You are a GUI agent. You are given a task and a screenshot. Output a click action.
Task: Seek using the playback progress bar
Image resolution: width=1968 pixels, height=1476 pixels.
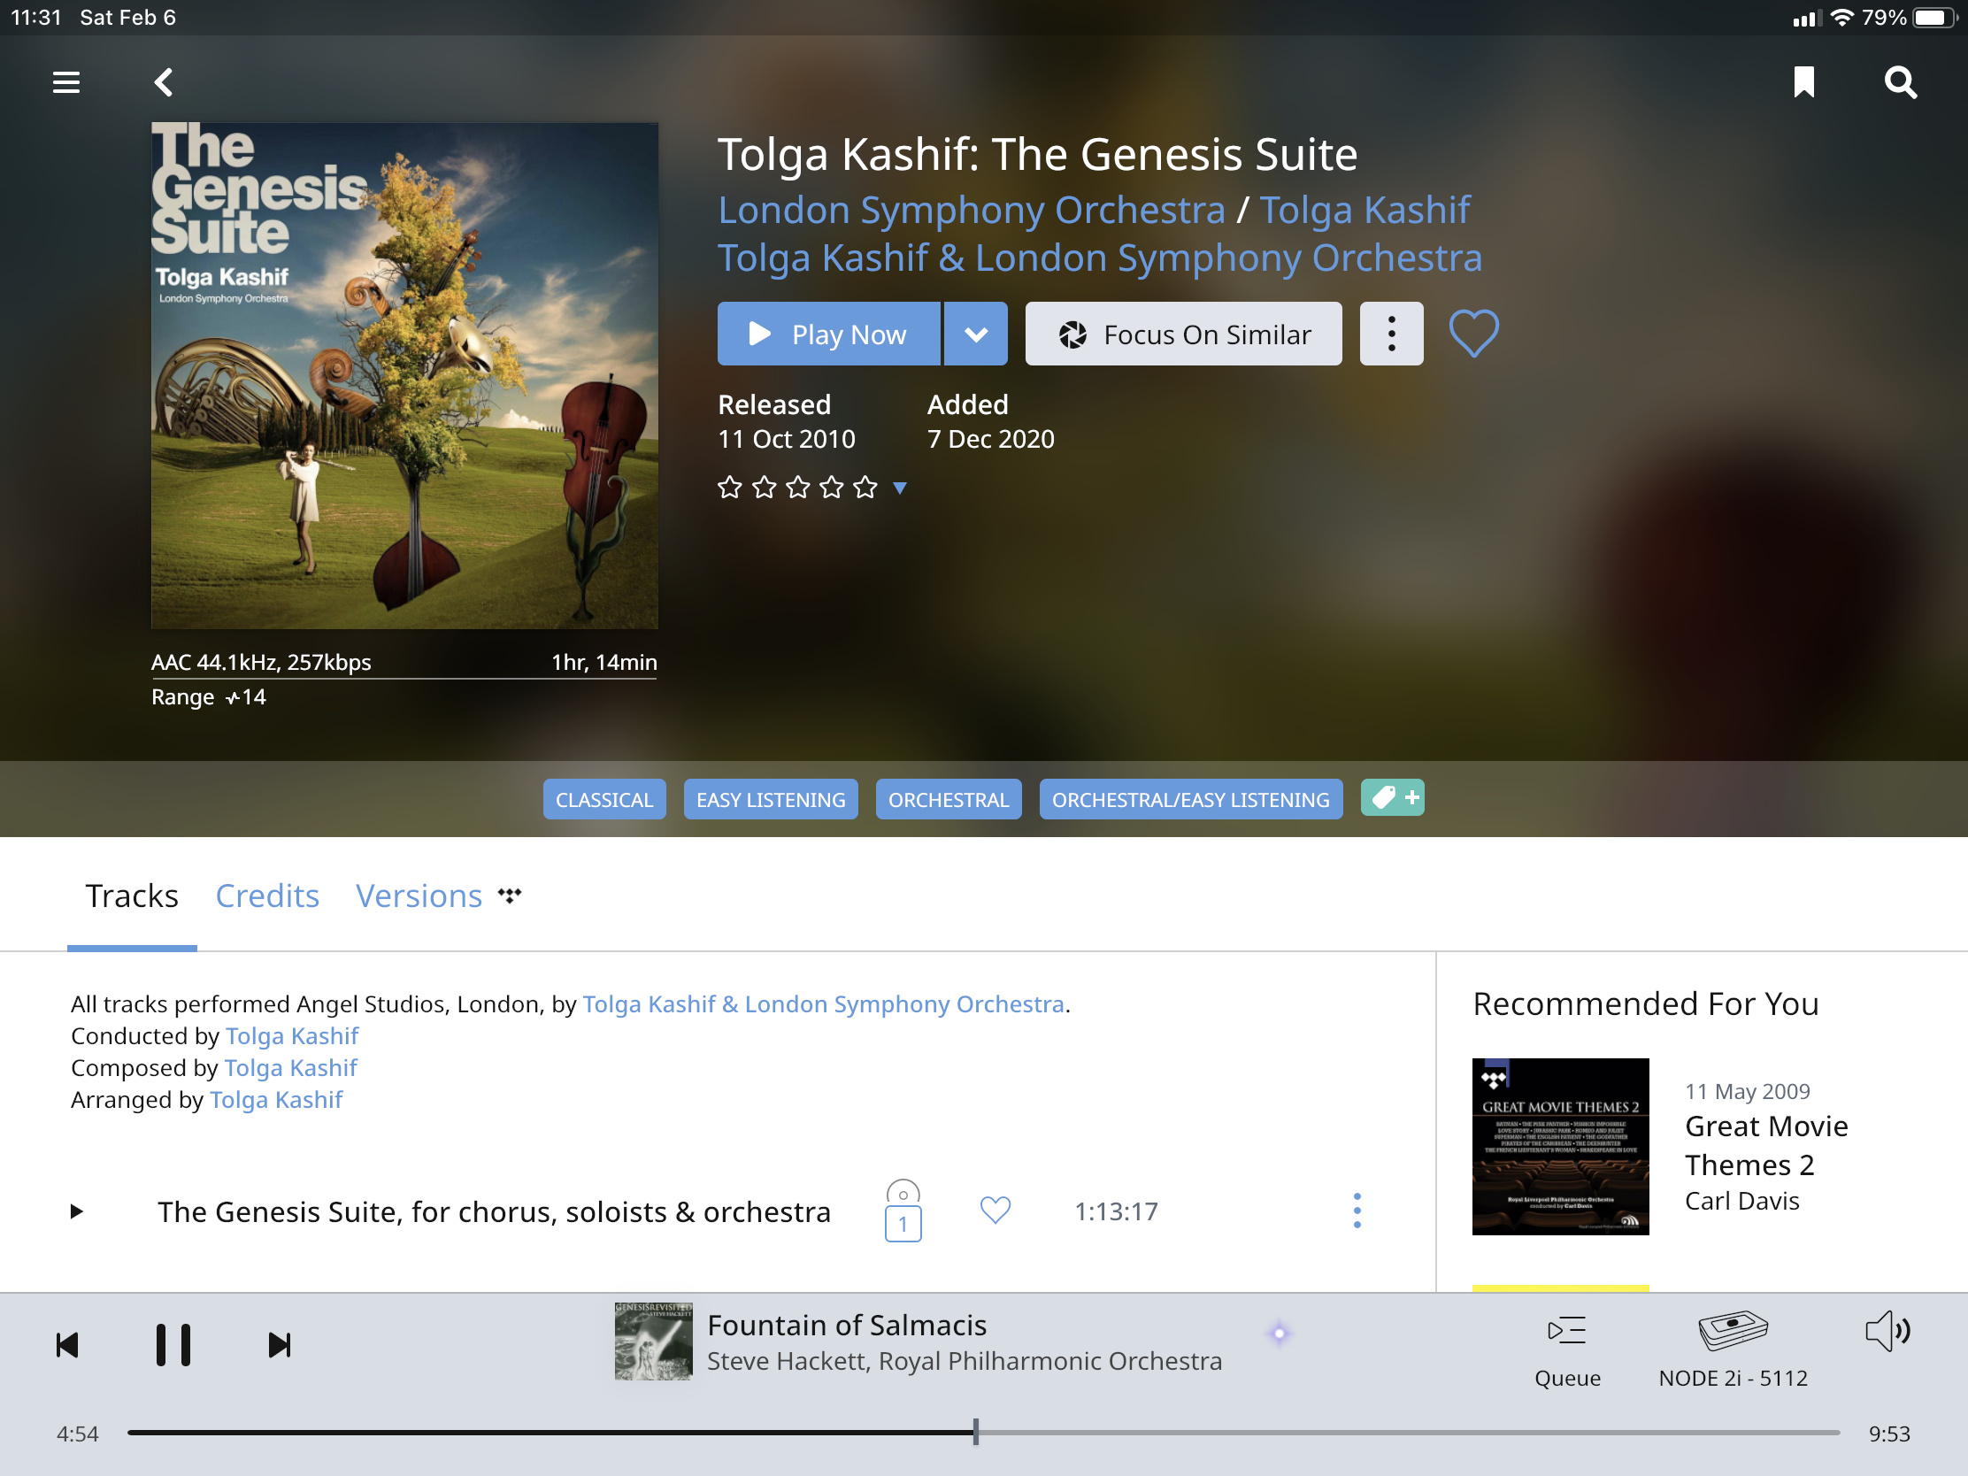983,1433
